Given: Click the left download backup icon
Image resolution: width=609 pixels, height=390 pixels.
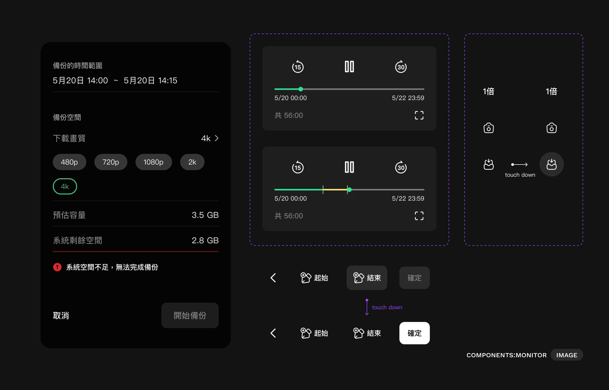Looking at the screenshot, I should pos(488,164).
